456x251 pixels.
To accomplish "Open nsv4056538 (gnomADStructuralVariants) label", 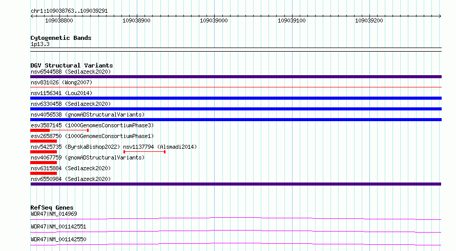I will point(88,115).
